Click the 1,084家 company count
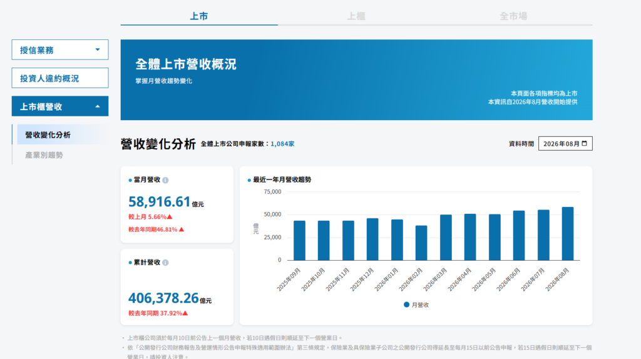This screenshot has width=641, height=359. pos(282,144)
